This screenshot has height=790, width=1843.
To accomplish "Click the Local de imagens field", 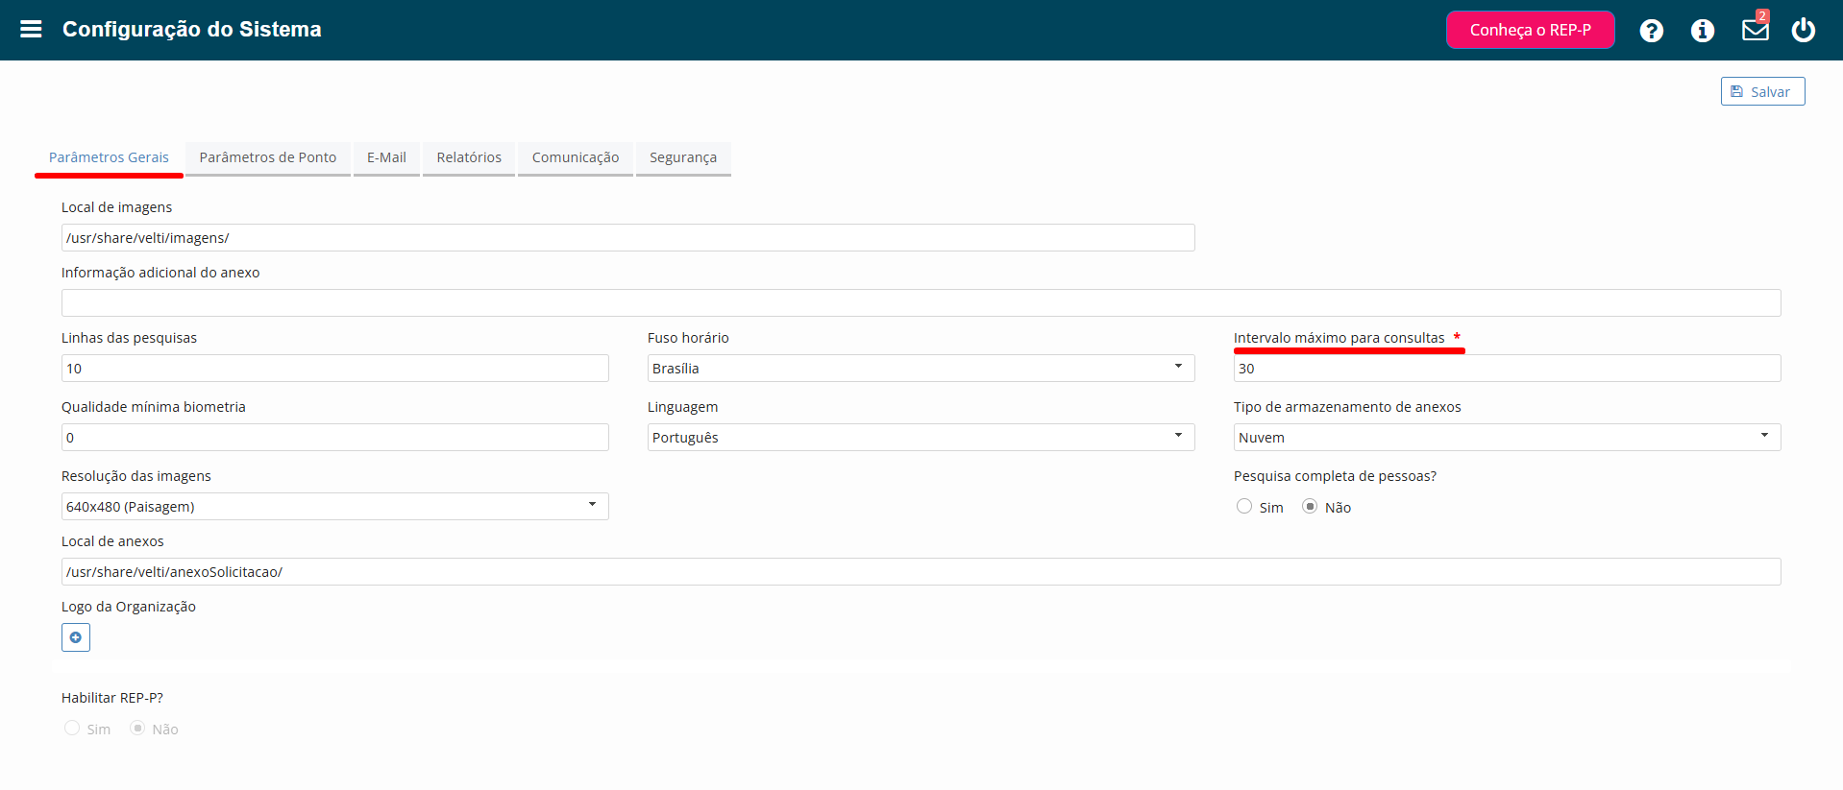I will pyautogui.click(x=627, y=238).
